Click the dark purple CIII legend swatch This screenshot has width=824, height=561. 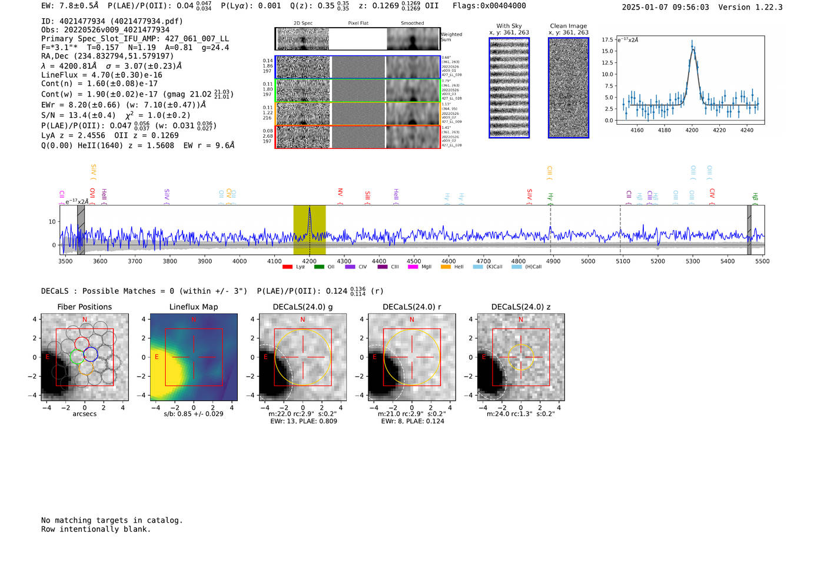pos(383,267)
